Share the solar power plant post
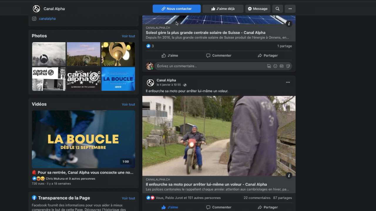Image resolution: width=376 pixels, height=211 pixels. pos(268,55)
